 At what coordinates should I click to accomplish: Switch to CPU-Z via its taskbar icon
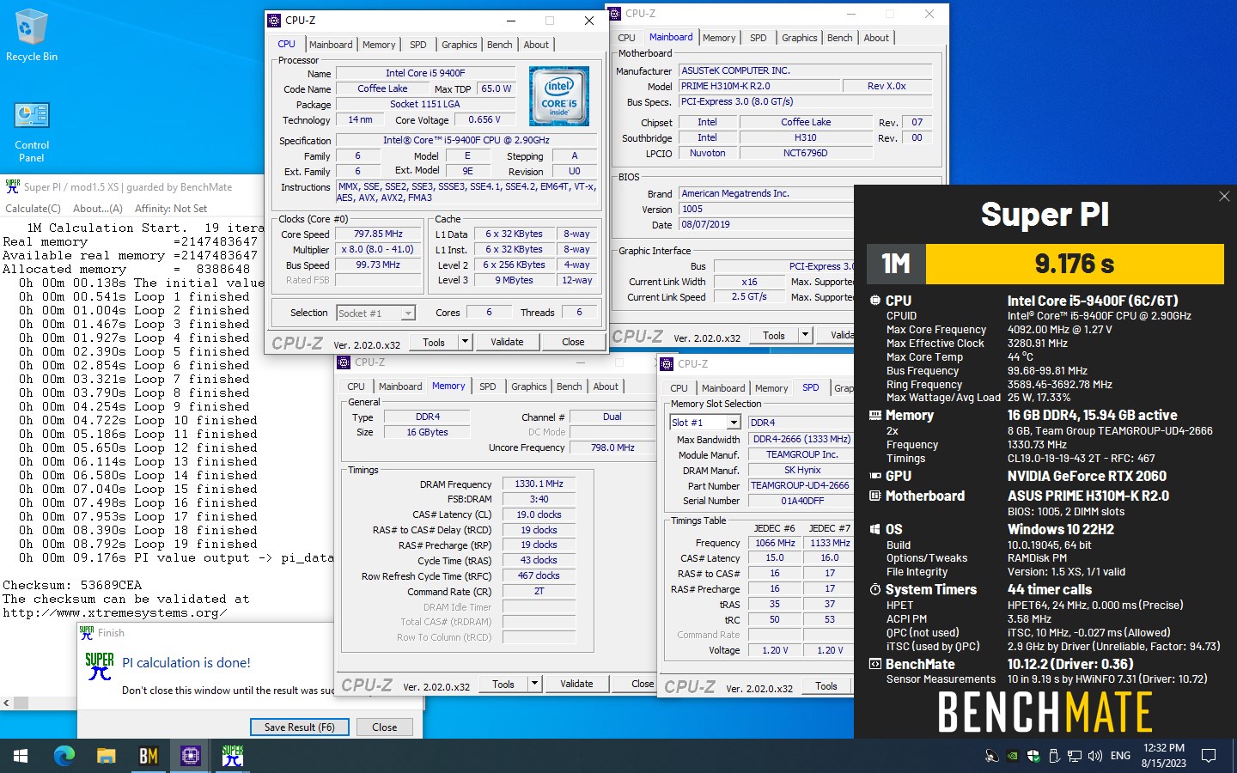(x=191, y=756)
